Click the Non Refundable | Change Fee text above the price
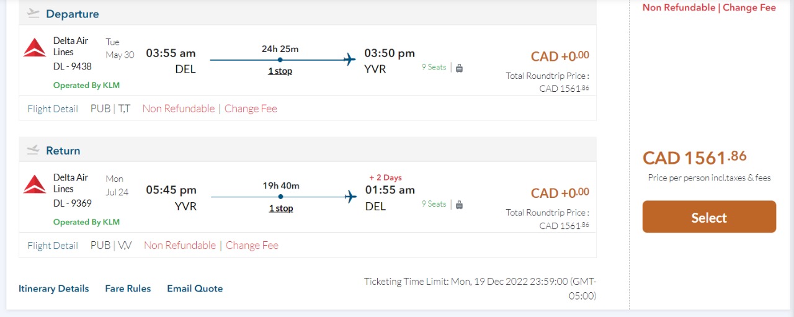Image resolution: width=794 pixels, height=317 pixels. [709, 7]
